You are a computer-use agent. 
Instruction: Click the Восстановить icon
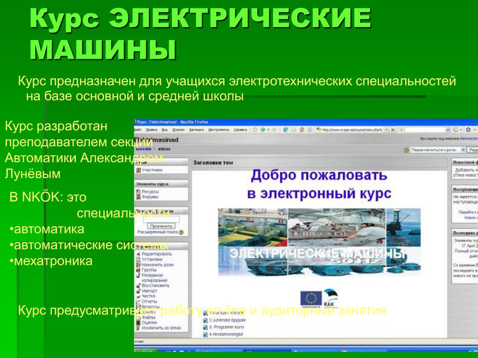pos(138,286)
